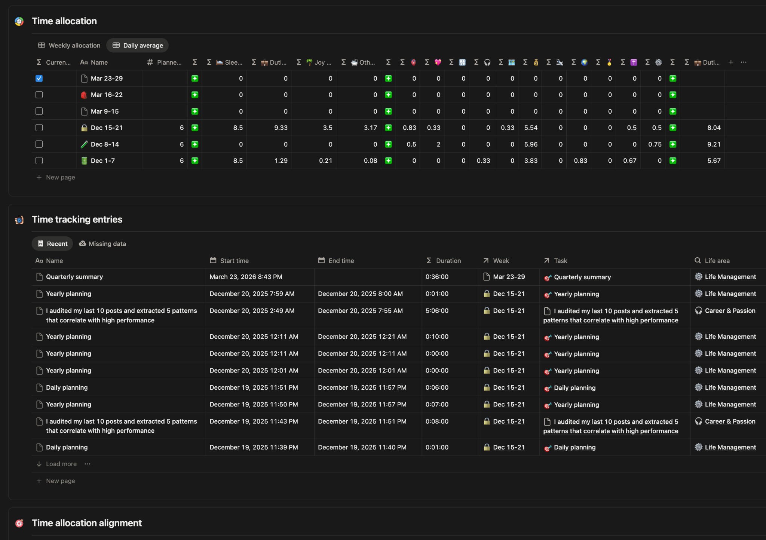Image resolution: width=766 pixels, height=540 pixels.
Task: Click the plus to add a new column
Action: pos(730,62)
